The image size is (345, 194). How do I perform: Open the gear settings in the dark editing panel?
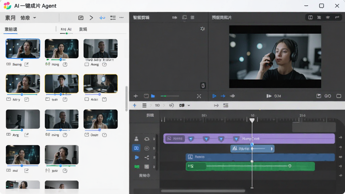[202, 29]
